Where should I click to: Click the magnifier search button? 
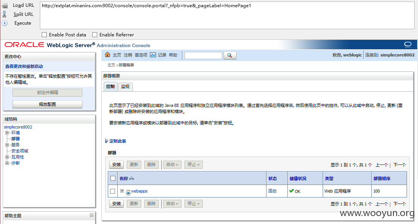(230, 55)
